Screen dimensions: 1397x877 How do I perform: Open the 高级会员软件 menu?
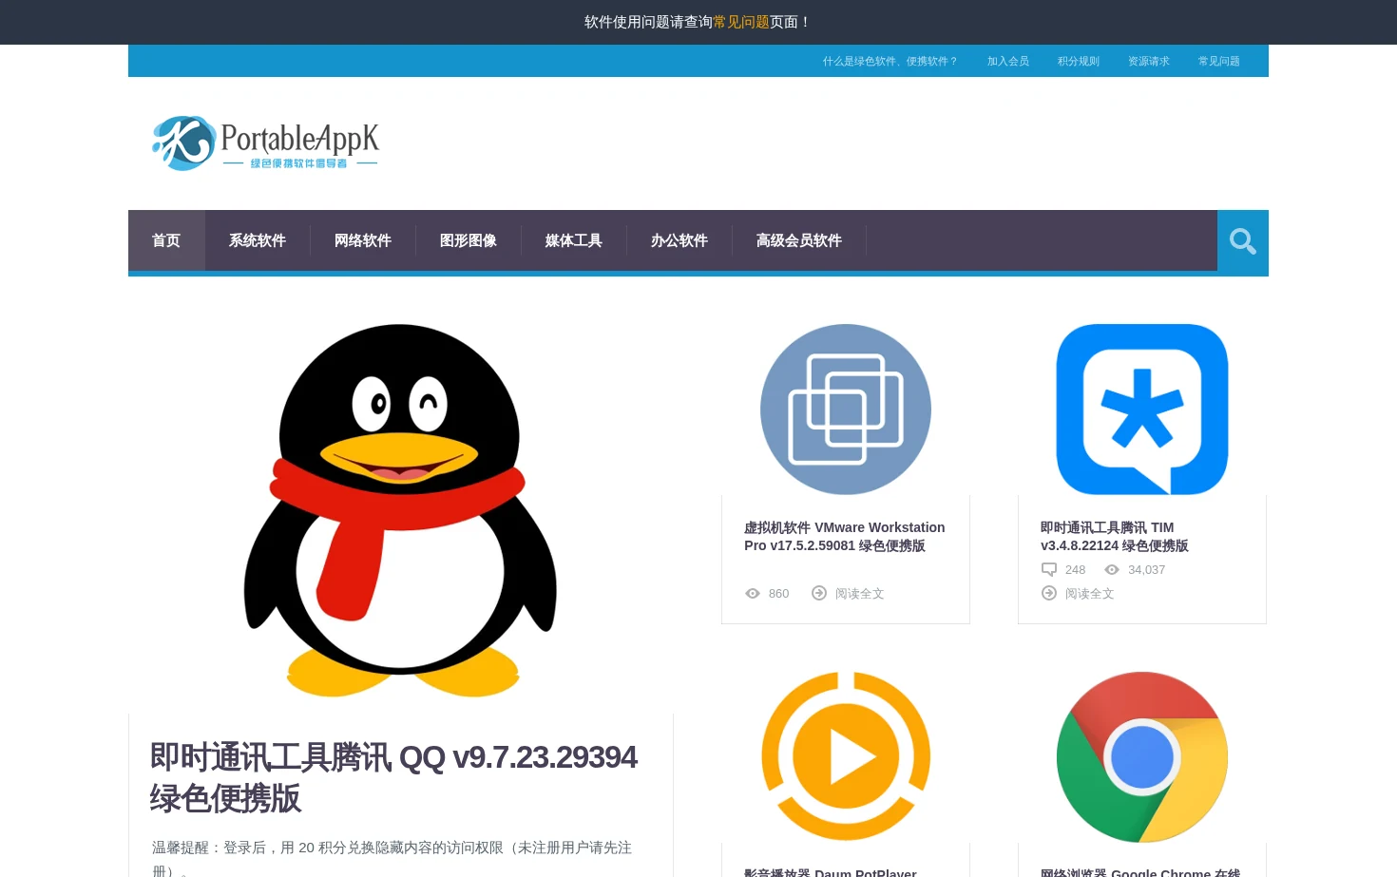pyautogui.click(x=799, y=240)
